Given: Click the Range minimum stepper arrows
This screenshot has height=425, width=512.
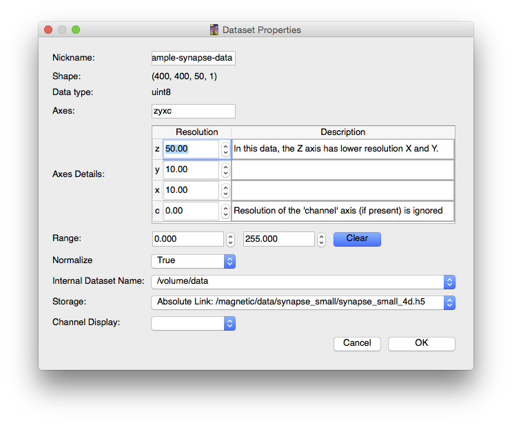Looking at the screenshot, I should [x=230, y=239].
